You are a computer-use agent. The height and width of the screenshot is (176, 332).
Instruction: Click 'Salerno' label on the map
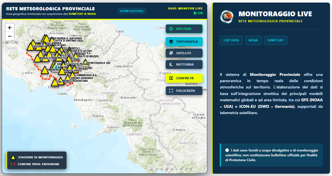point(113,127)
